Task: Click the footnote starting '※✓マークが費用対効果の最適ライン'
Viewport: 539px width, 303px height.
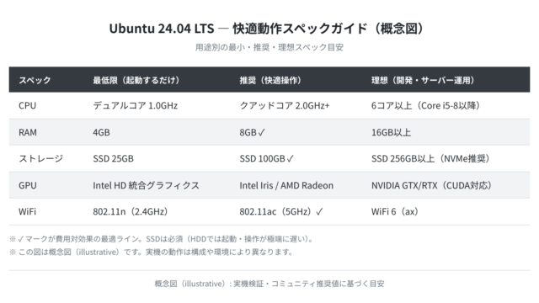Action: pyautogui.click(x=163, y=239)
